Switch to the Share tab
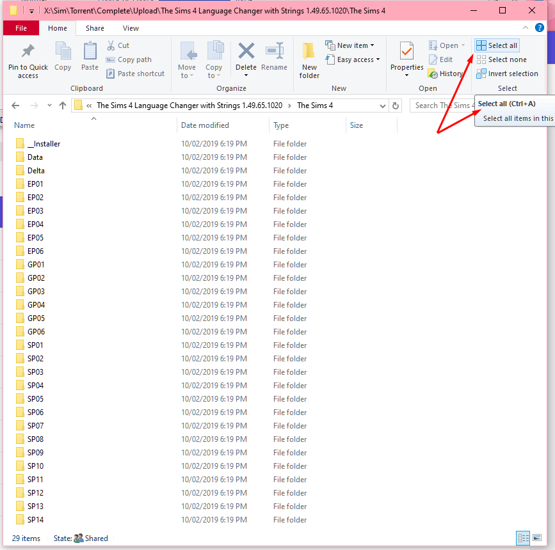 click(x=95, y=28)
